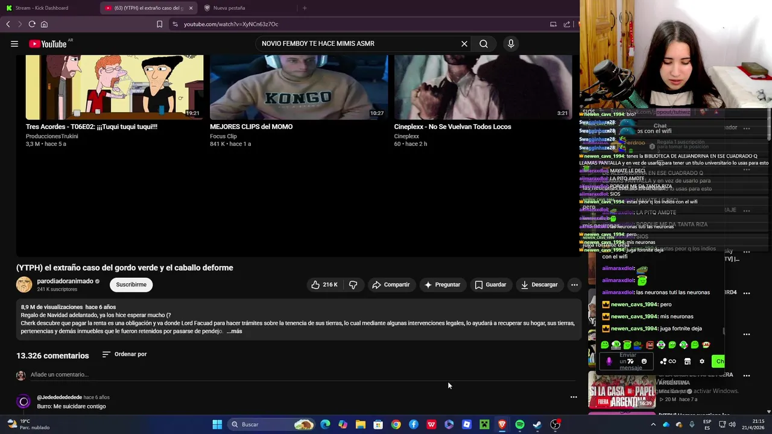Open Tres Acordes T06E02 video thumbnail

point(115,87)
